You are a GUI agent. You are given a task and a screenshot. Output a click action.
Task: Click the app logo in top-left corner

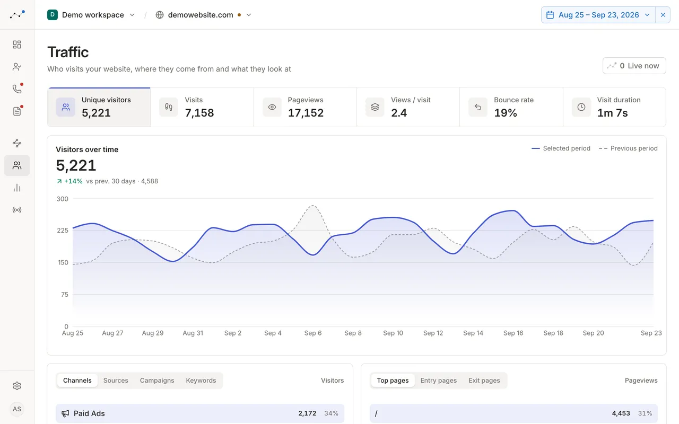[17, 14]
